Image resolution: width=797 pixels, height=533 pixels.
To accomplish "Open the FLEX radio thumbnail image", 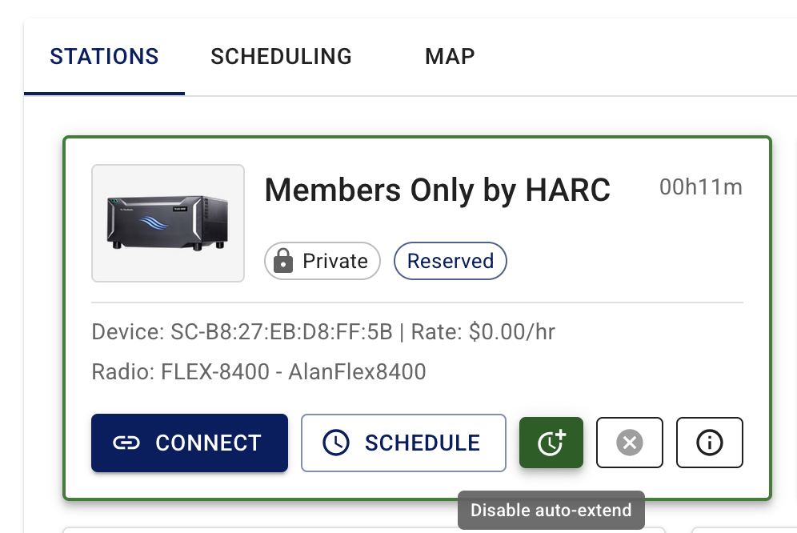I will pos(168,223).
